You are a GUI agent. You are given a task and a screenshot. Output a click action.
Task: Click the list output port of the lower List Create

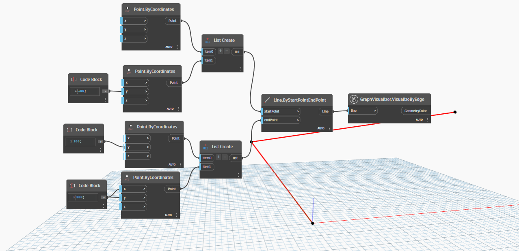pos(235,158)
